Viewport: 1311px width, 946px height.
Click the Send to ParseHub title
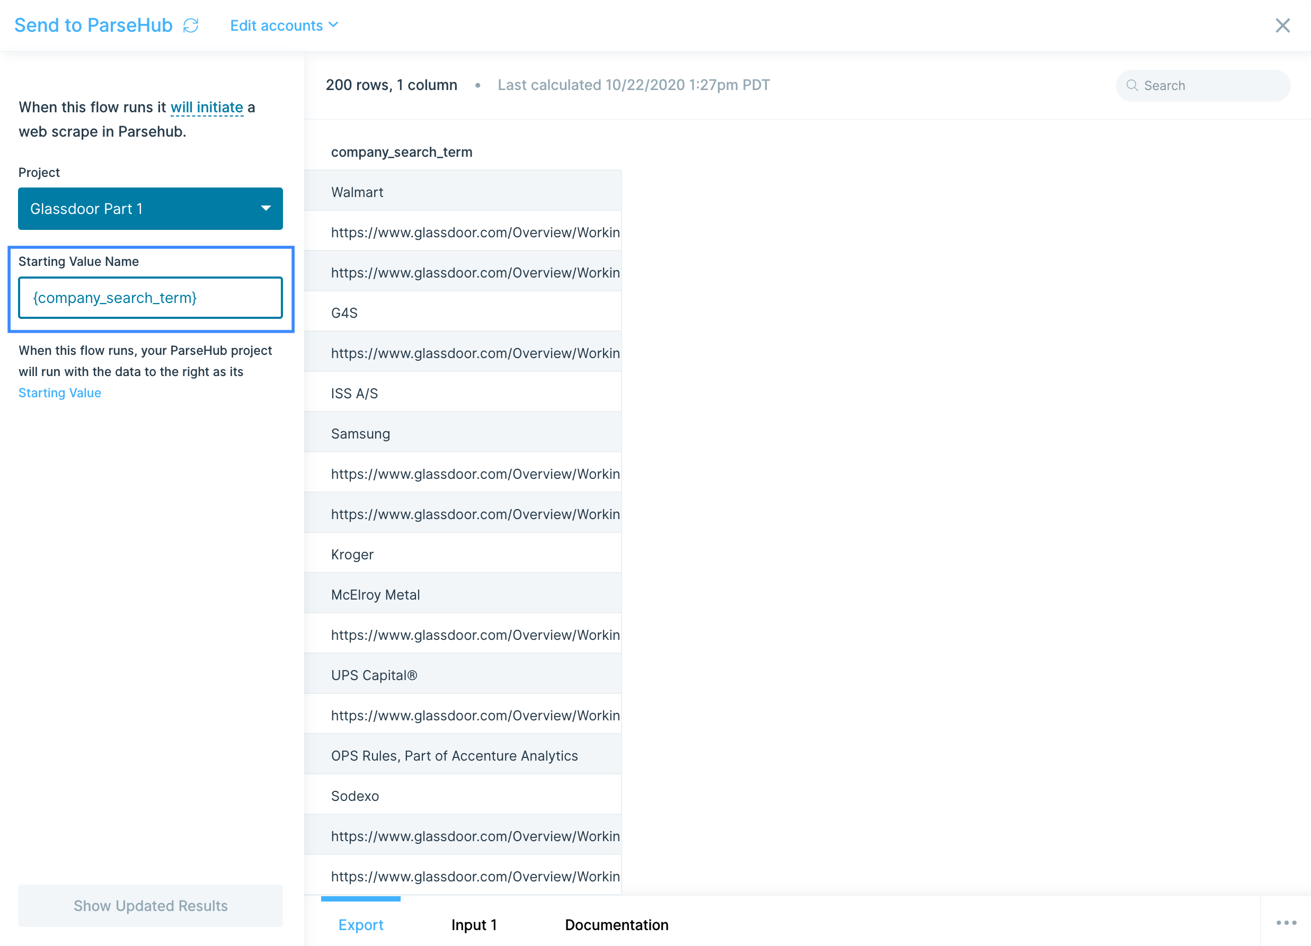point(94,25)
